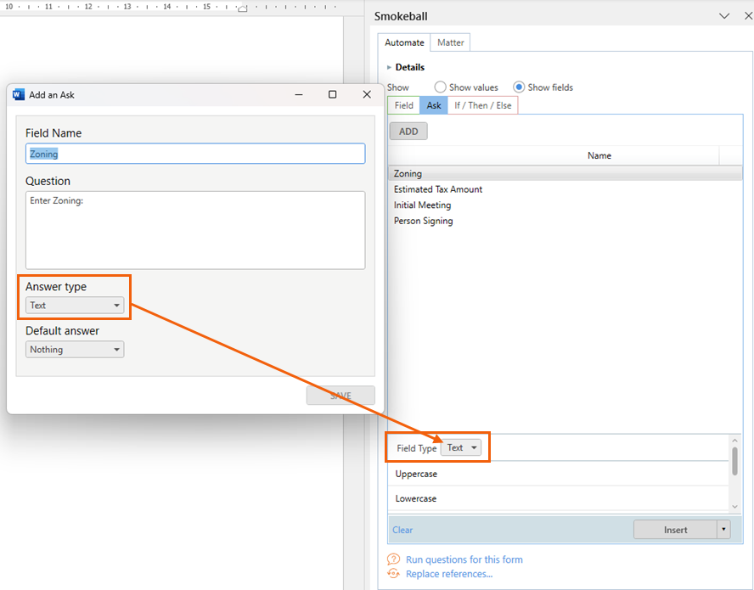Expand the Details section
754x590 pixels.
pos(389,67)
